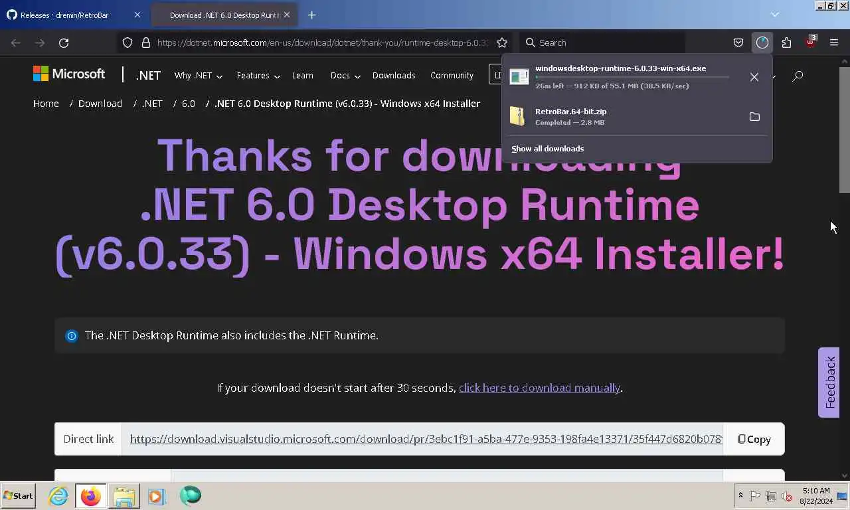Reload the current page

pos(64,42)
